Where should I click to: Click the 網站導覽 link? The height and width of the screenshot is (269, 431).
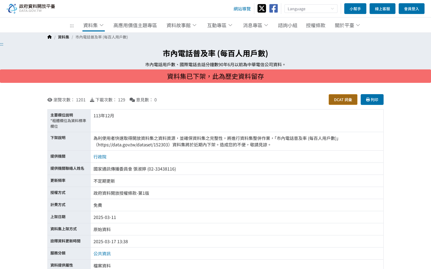pos(242,9)
